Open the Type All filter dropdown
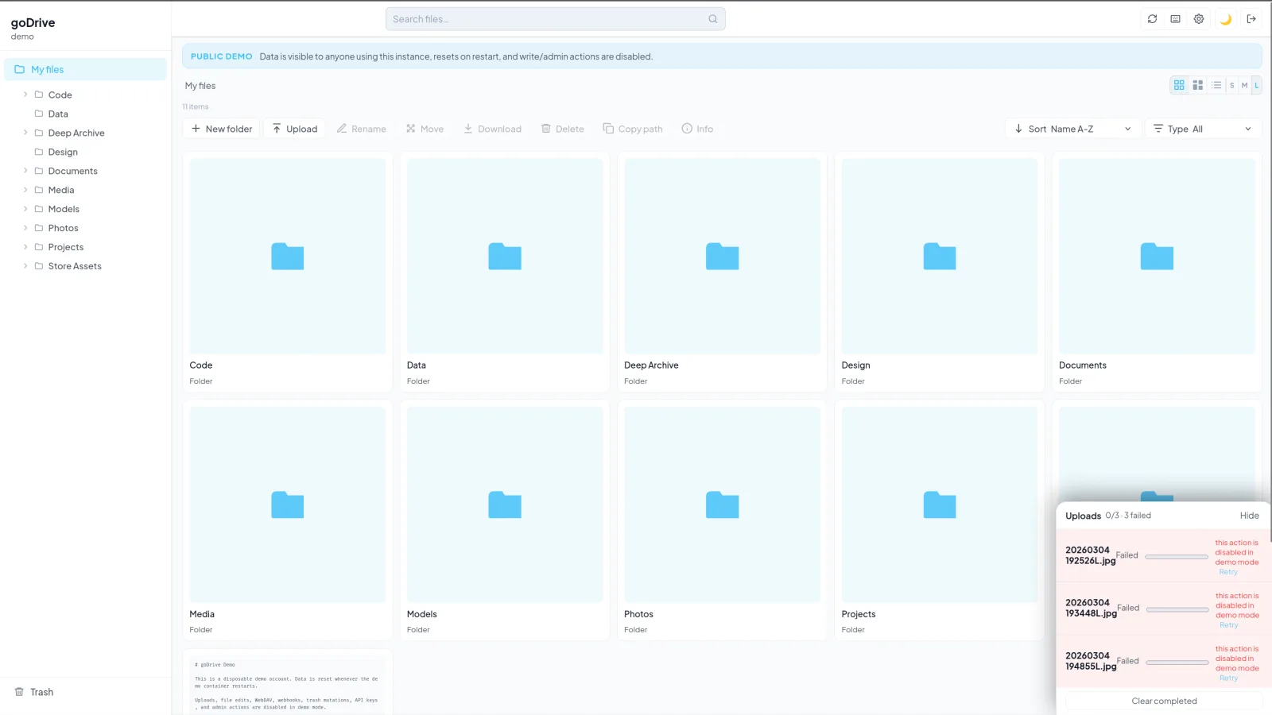1272x715 pixels. 1203,129
